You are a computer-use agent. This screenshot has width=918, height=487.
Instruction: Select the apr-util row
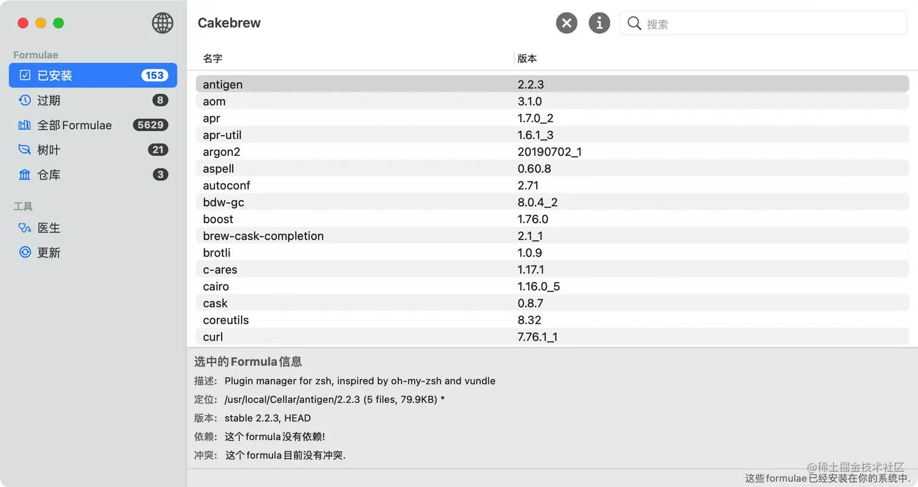pyautogui.click(x=552, y=135)
